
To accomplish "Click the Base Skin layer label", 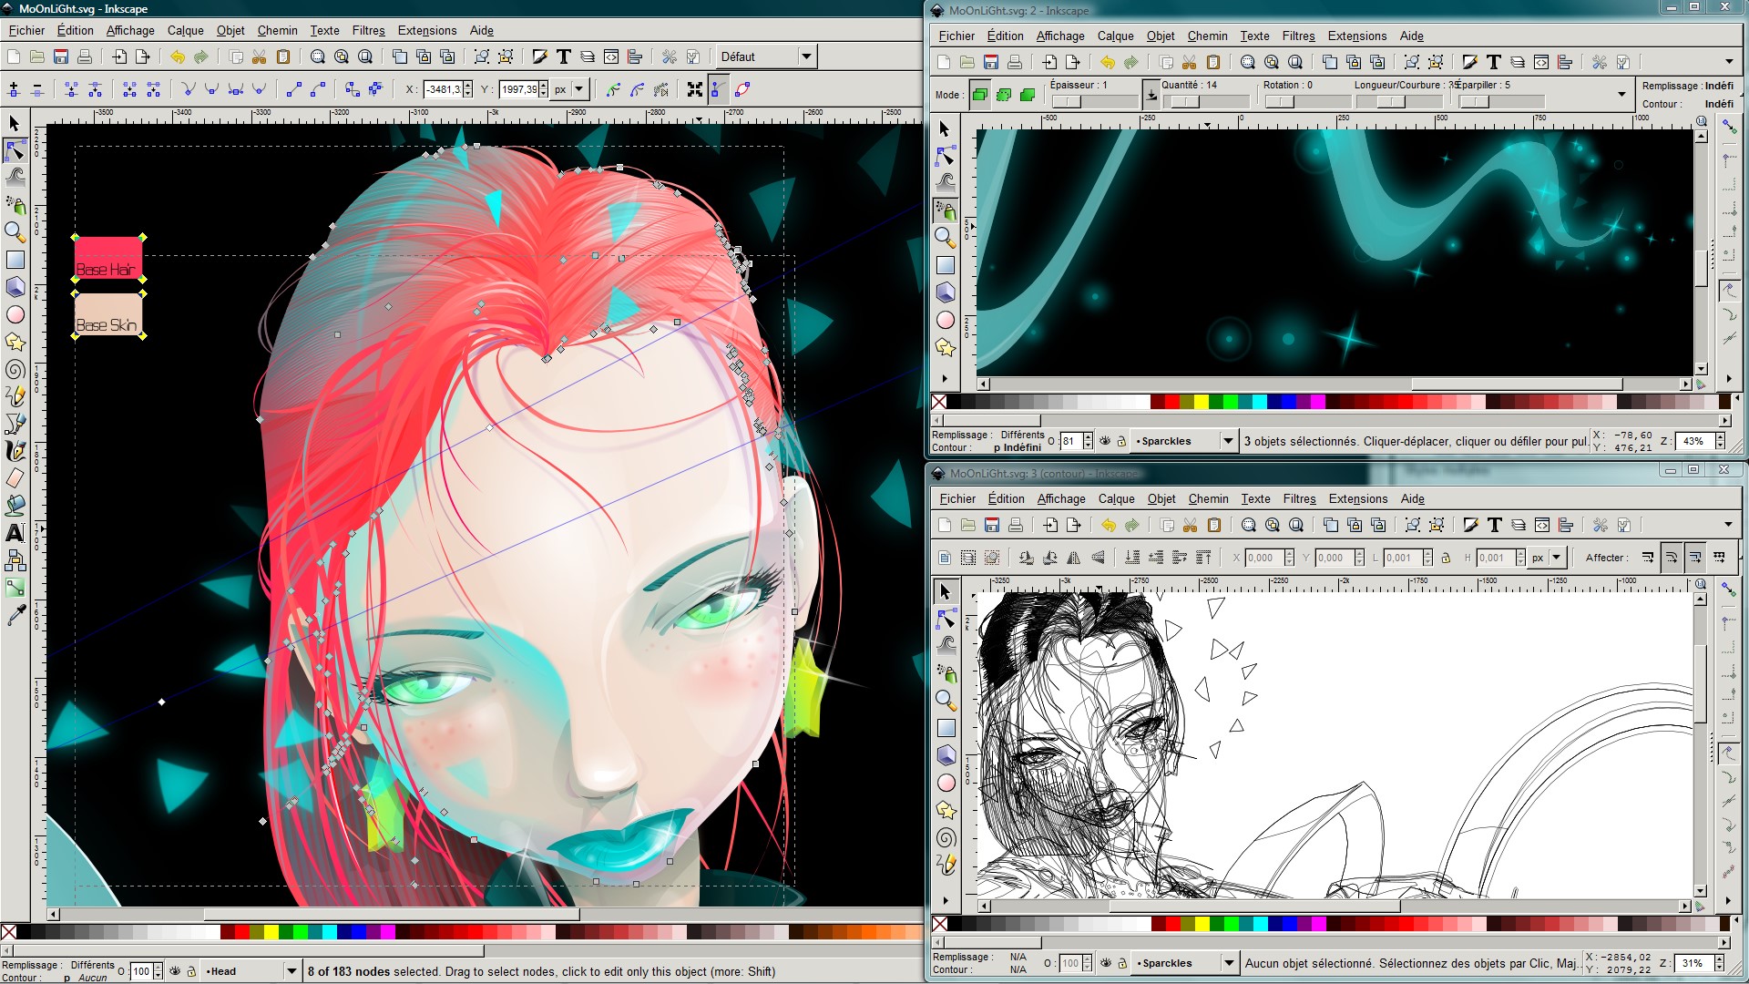I will [107, 323].
